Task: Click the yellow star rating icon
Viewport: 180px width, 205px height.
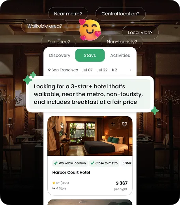Action: point(54,183)
